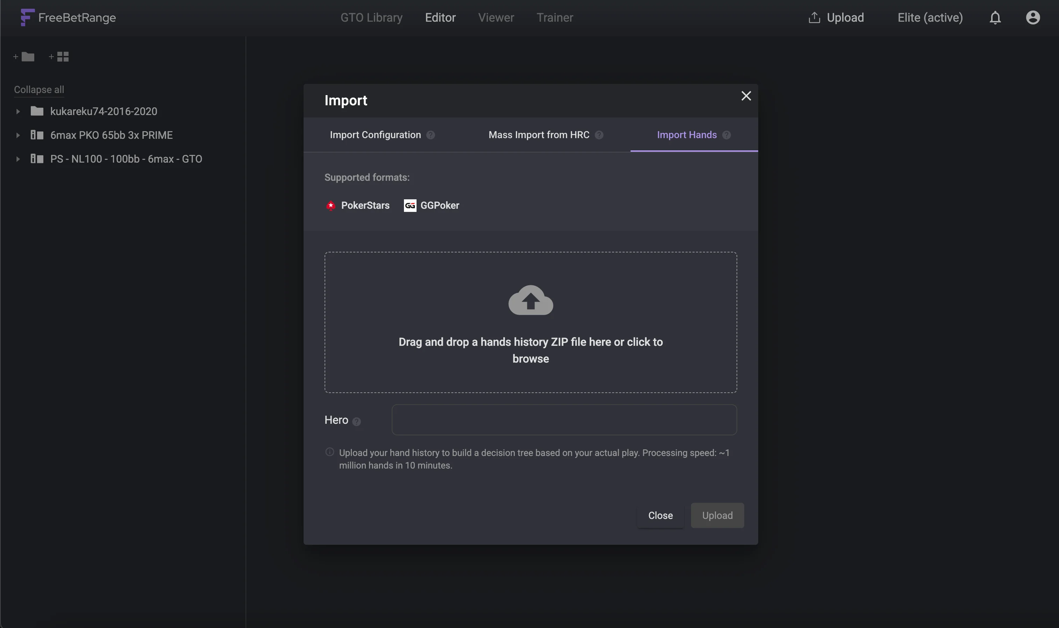Image resolution: width=1059 pixels, height=628 pixels.
Task: Click help icon next to Import Configuration
Action: [x=431, y=135]
